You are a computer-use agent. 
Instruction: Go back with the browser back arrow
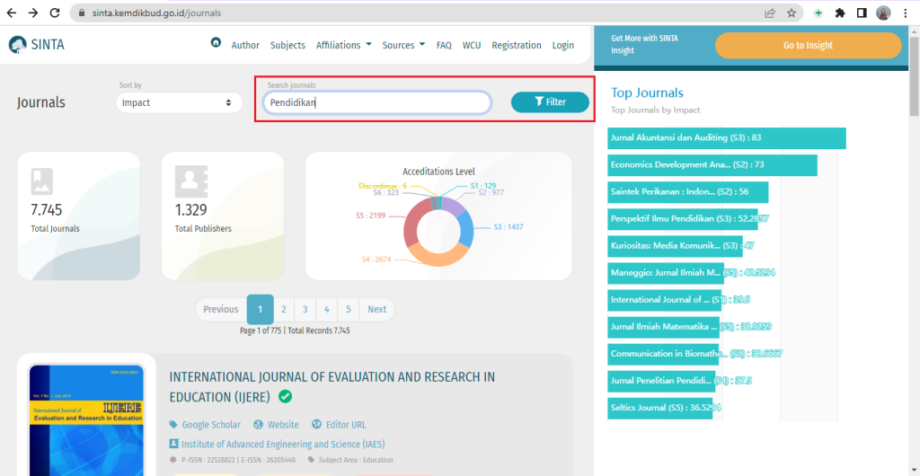point(11,13)
